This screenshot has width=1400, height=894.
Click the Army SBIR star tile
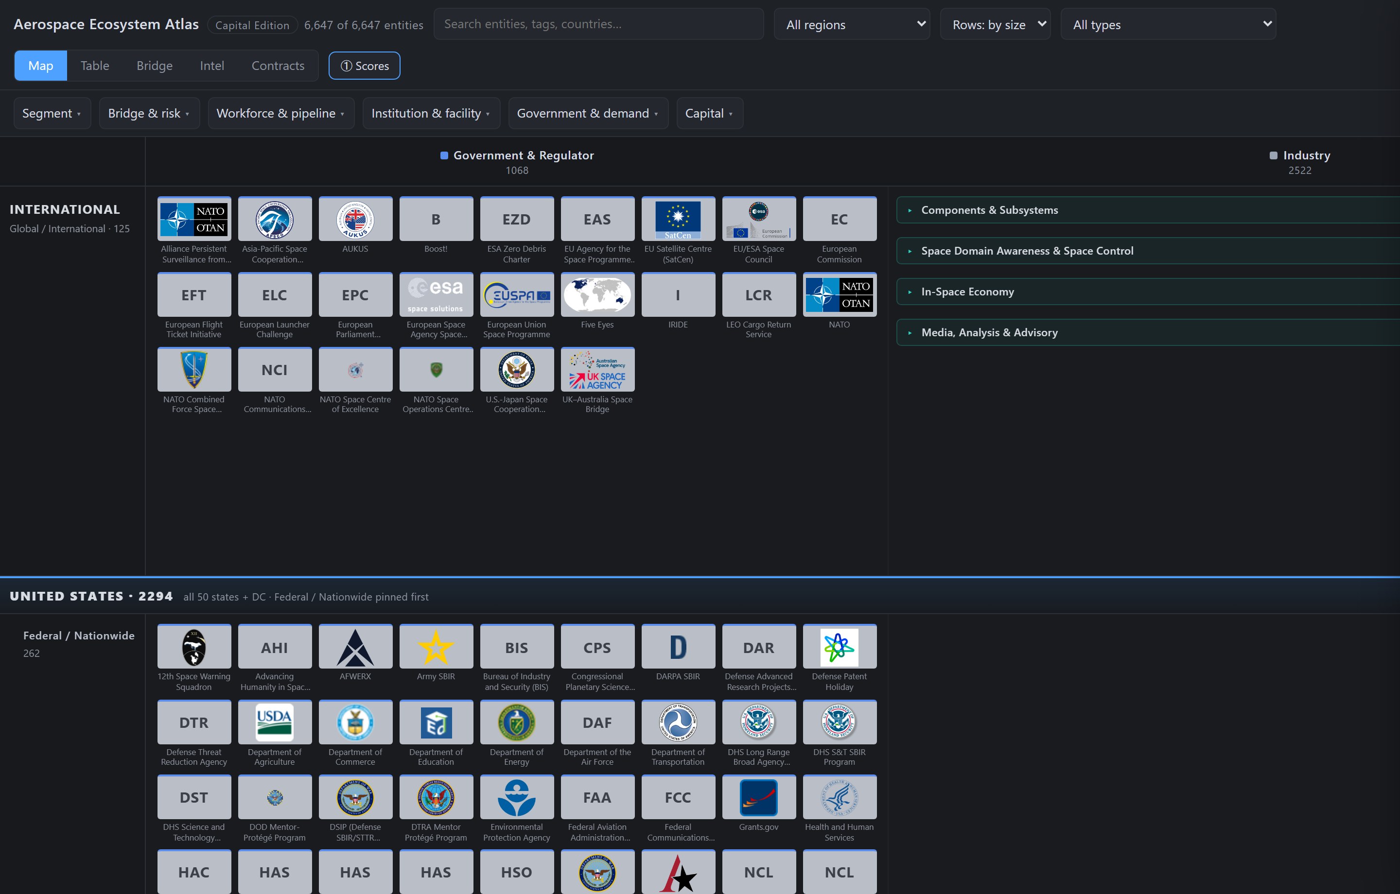436,647
